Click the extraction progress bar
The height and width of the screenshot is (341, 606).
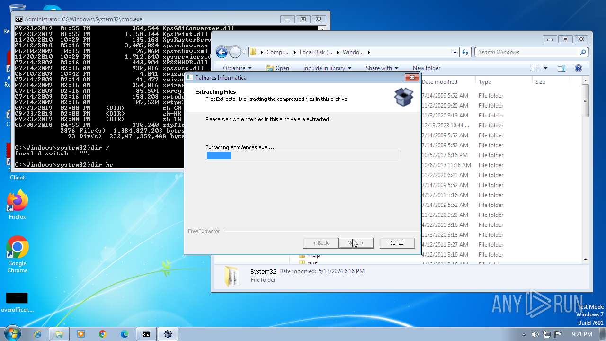tap(303, 155)
